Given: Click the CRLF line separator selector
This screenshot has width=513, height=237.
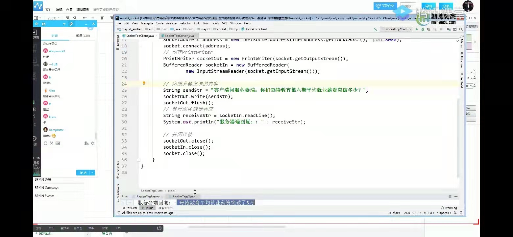Looking at the screenshot, I should pos(417,213).
